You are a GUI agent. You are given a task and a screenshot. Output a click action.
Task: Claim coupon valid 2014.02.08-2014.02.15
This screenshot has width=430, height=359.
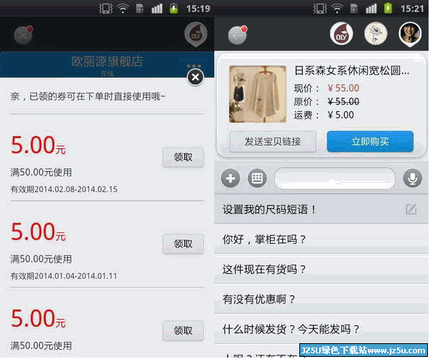pos(183,157)
